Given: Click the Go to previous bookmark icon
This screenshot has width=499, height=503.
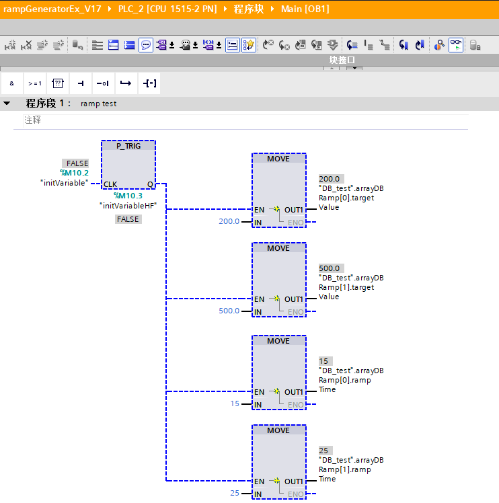Looking at the screenshot, I should click(404, 45).
